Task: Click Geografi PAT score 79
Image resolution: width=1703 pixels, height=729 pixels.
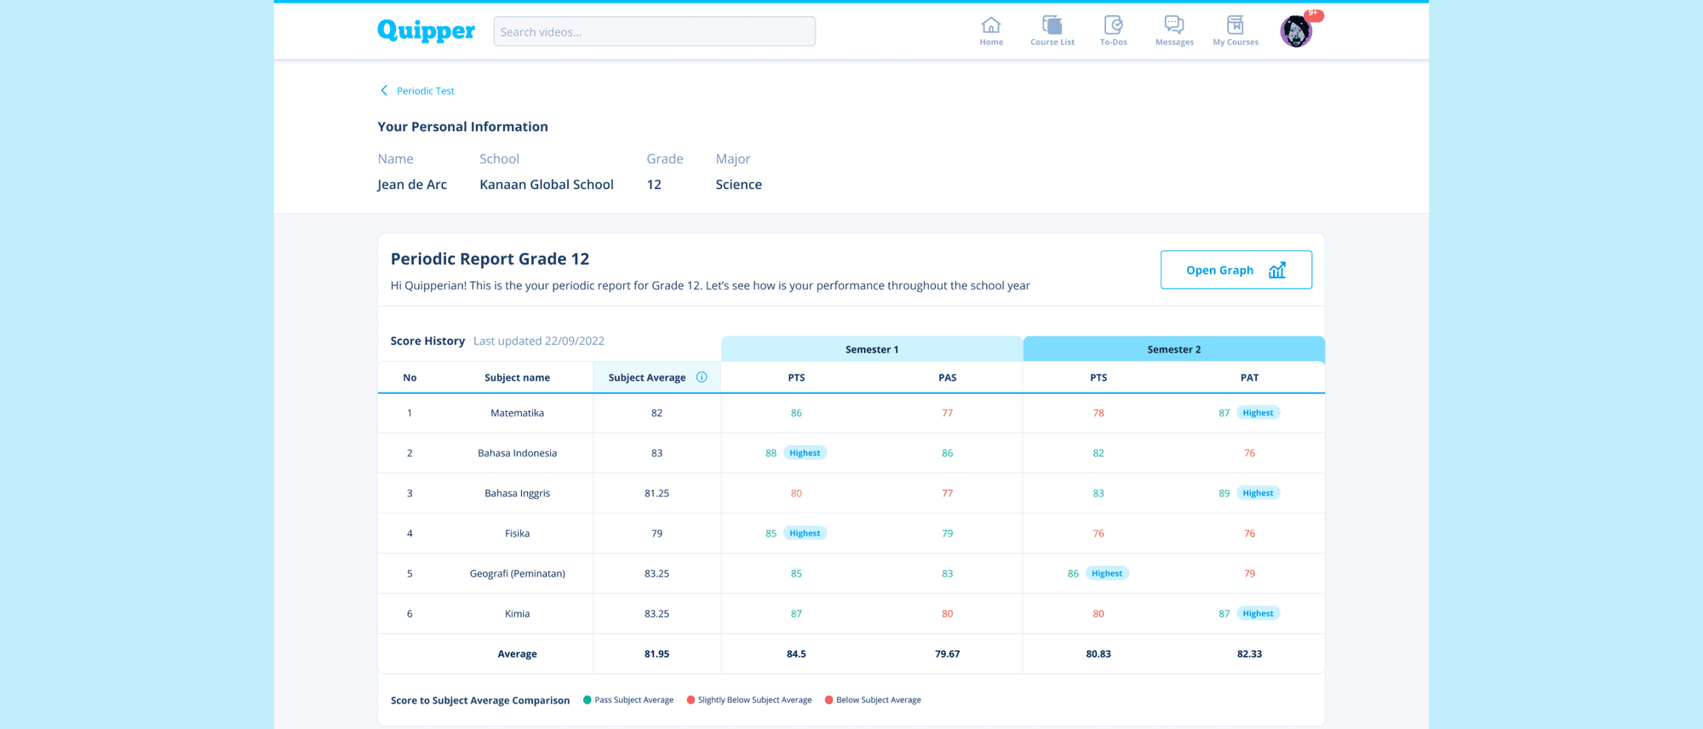Action: click(x=1249, y=573)
